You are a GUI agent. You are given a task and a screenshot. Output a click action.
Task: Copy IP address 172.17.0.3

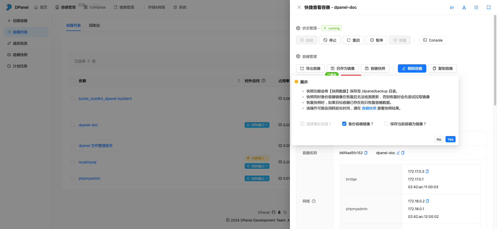click(x=427, y=171)
